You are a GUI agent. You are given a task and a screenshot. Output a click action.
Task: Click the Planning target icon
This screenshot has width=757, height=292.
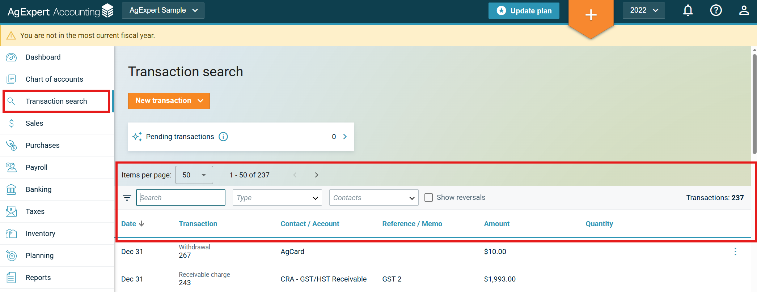[x=11, y=255]
